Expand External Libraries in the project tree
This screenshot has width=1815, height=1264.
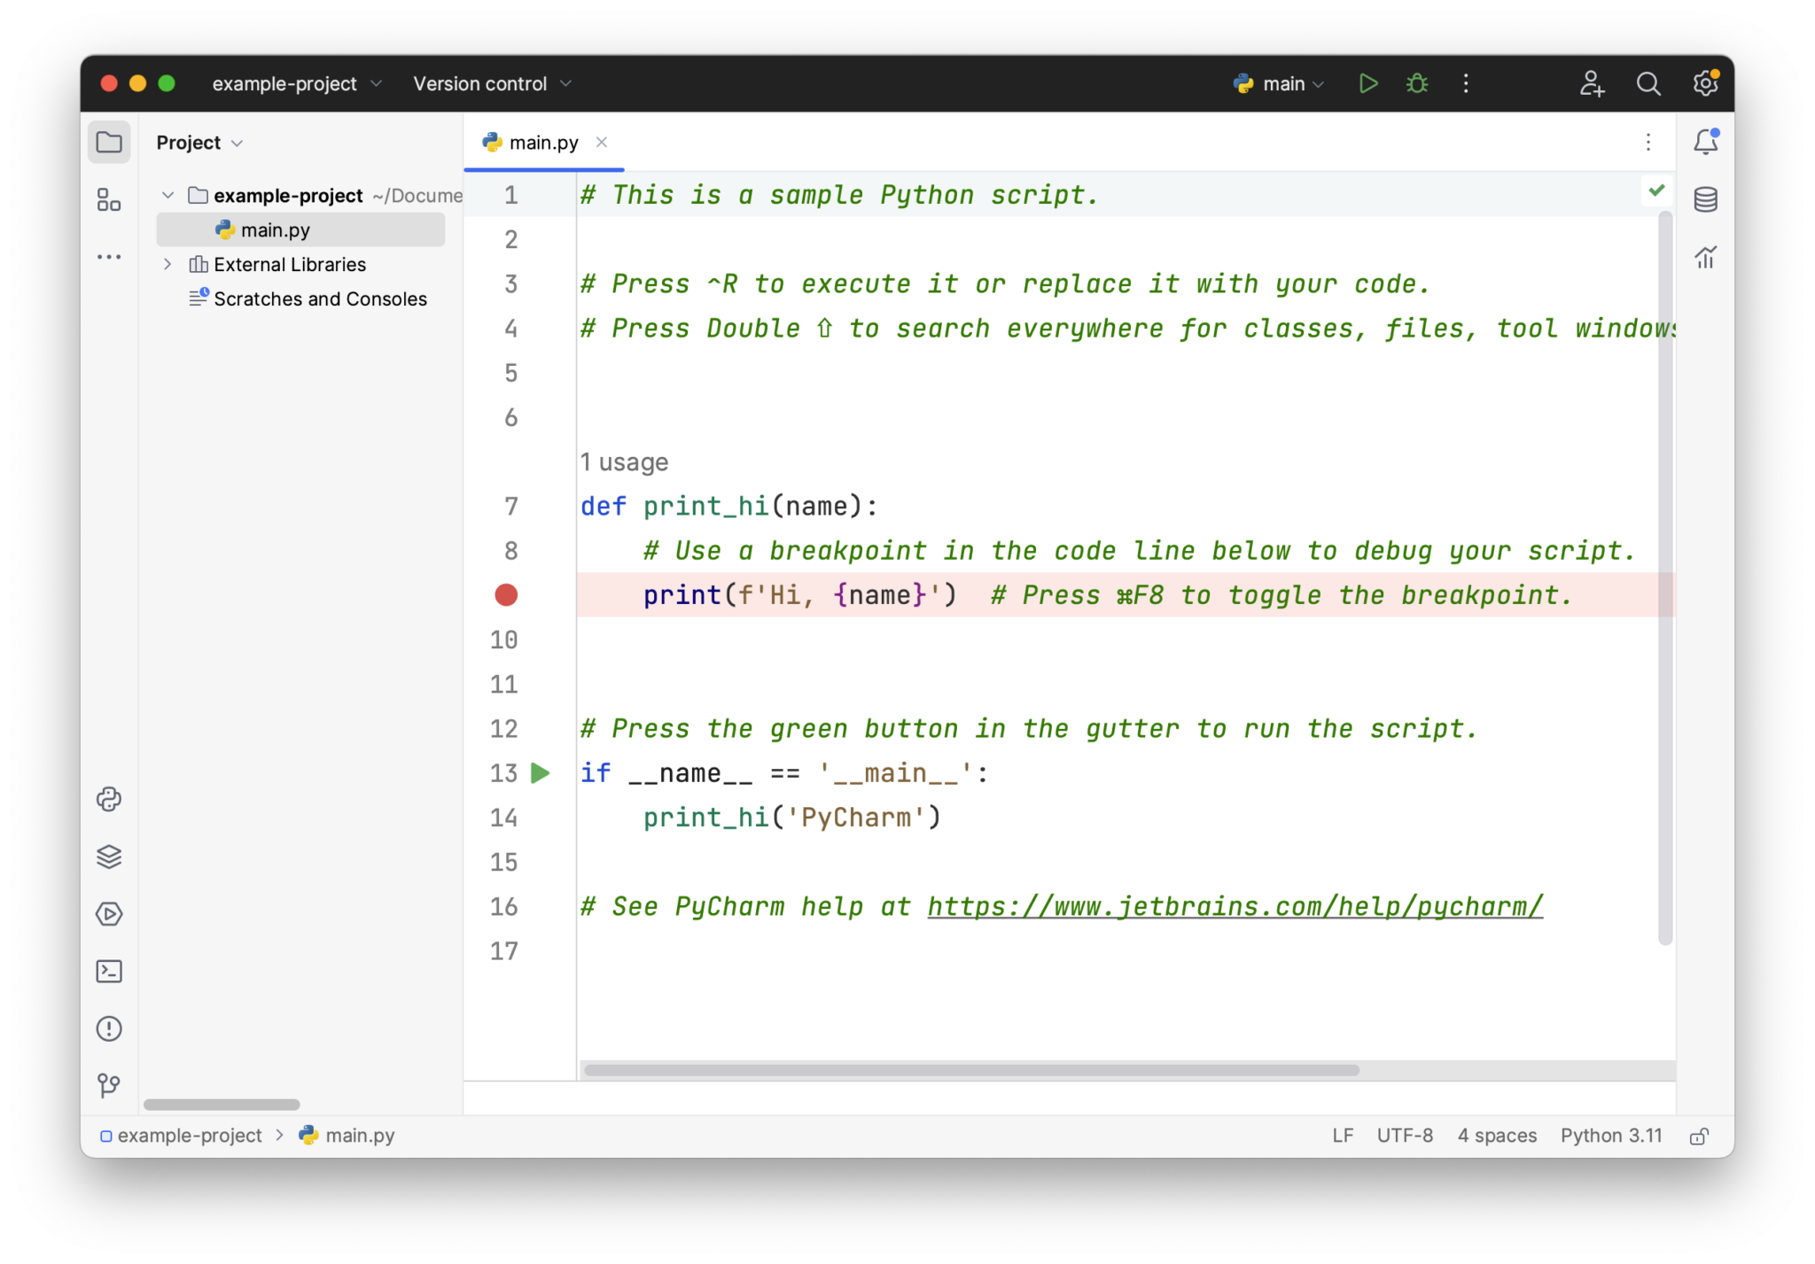pos(167,264)
